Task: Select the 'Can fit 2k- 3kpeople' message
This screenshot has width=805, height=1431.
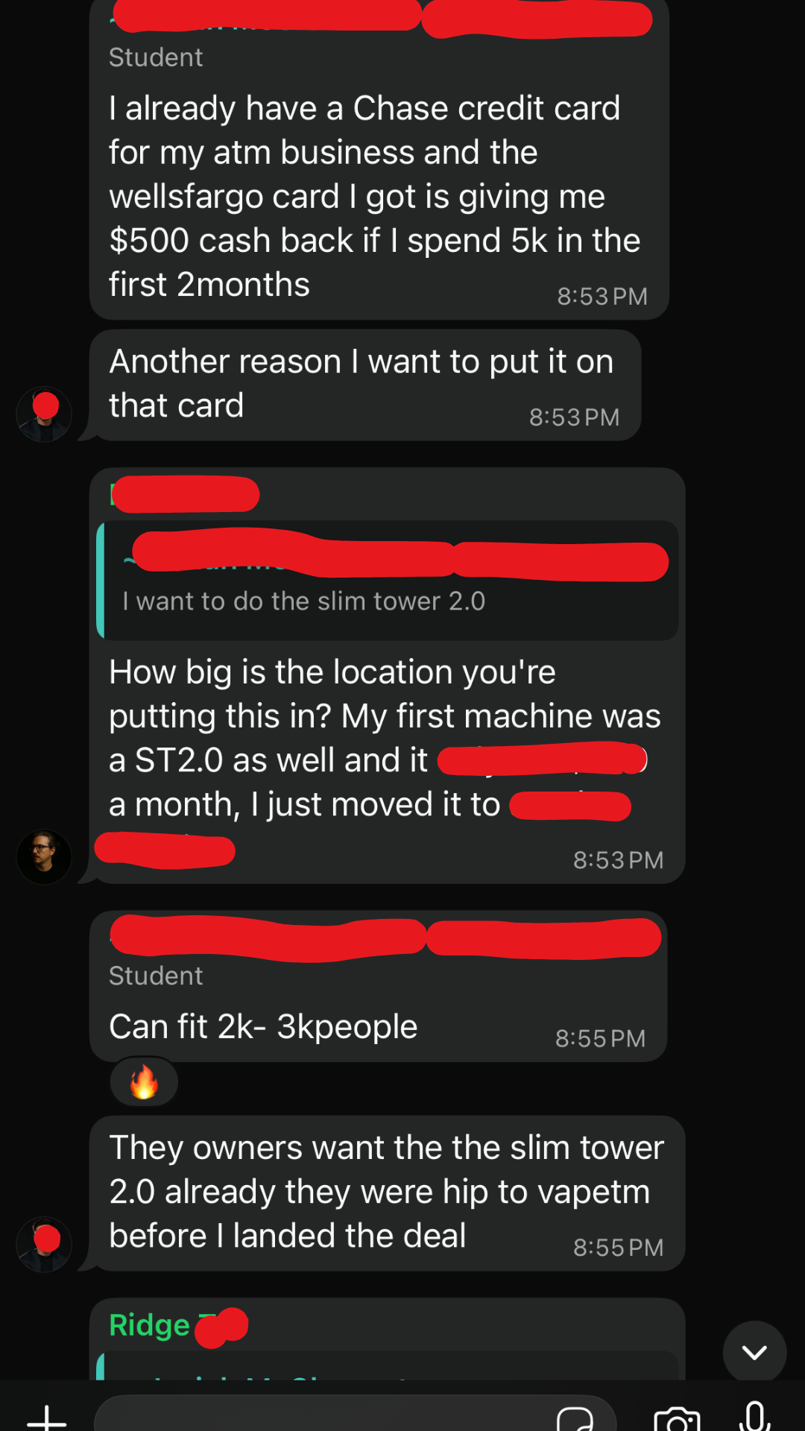Action: (x=378, y=986)
